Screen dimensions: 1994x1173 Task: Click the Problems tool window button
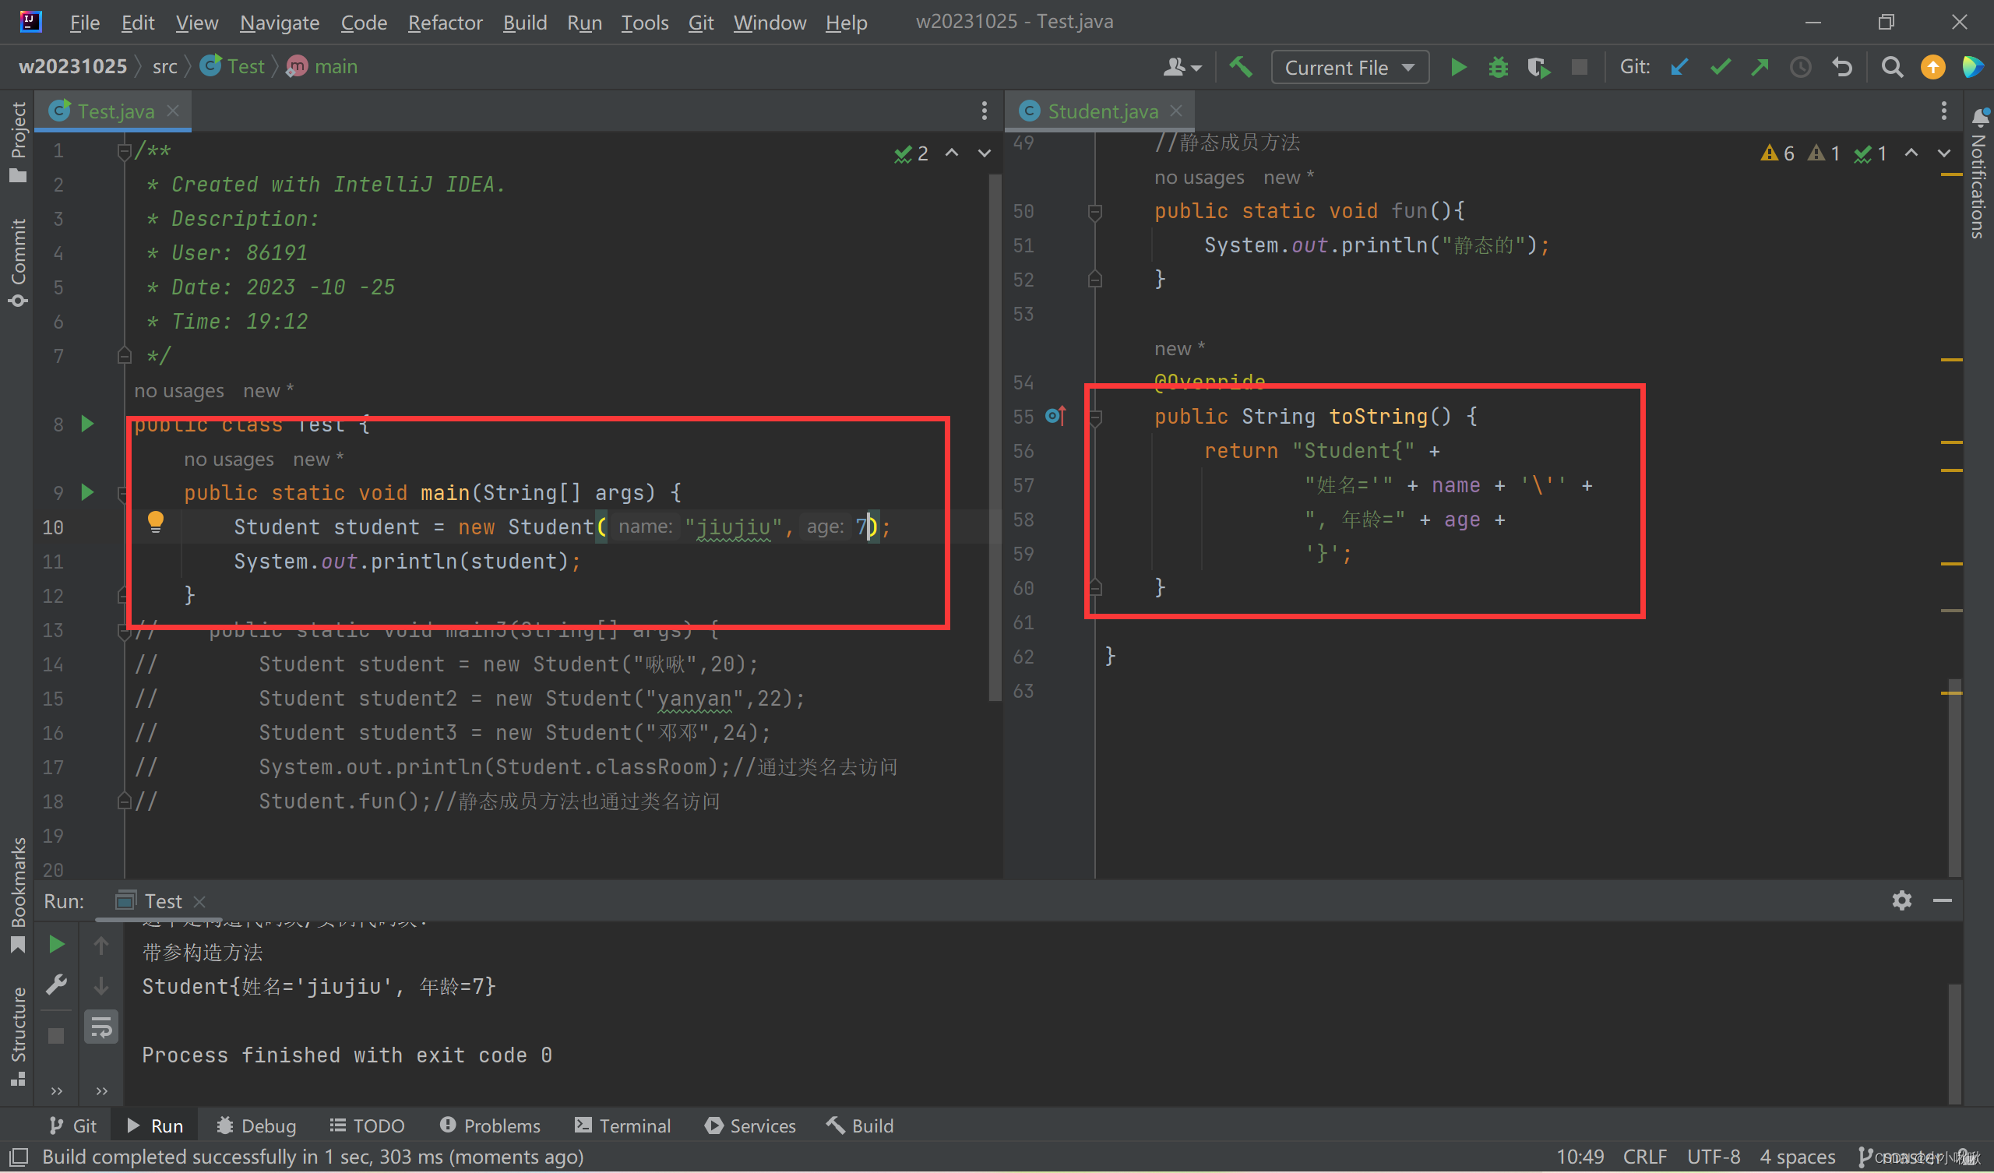click(490, 1125)
